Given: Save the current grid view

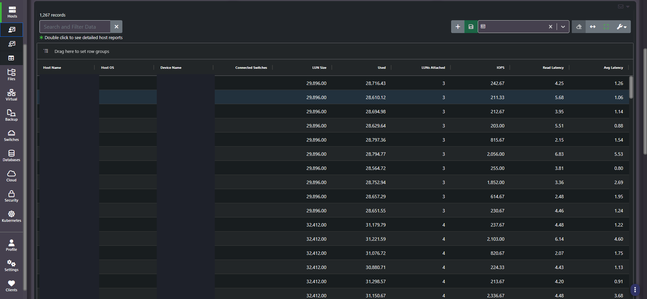Looking at the screenshot, I should click(x=471, y=27).
